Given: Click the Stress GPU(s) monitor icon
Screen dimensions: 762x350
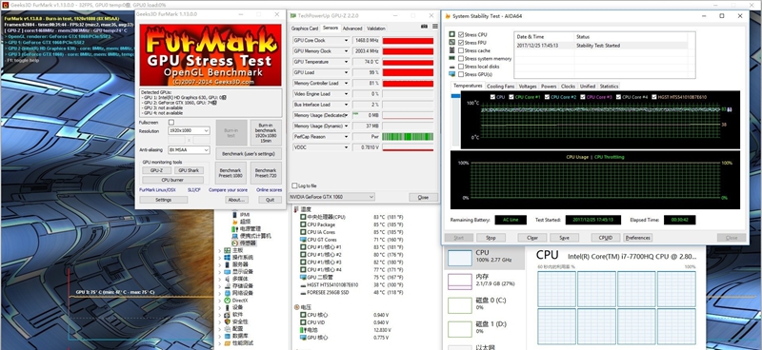Looking at the screenshot, I should [x=451, y=74].
